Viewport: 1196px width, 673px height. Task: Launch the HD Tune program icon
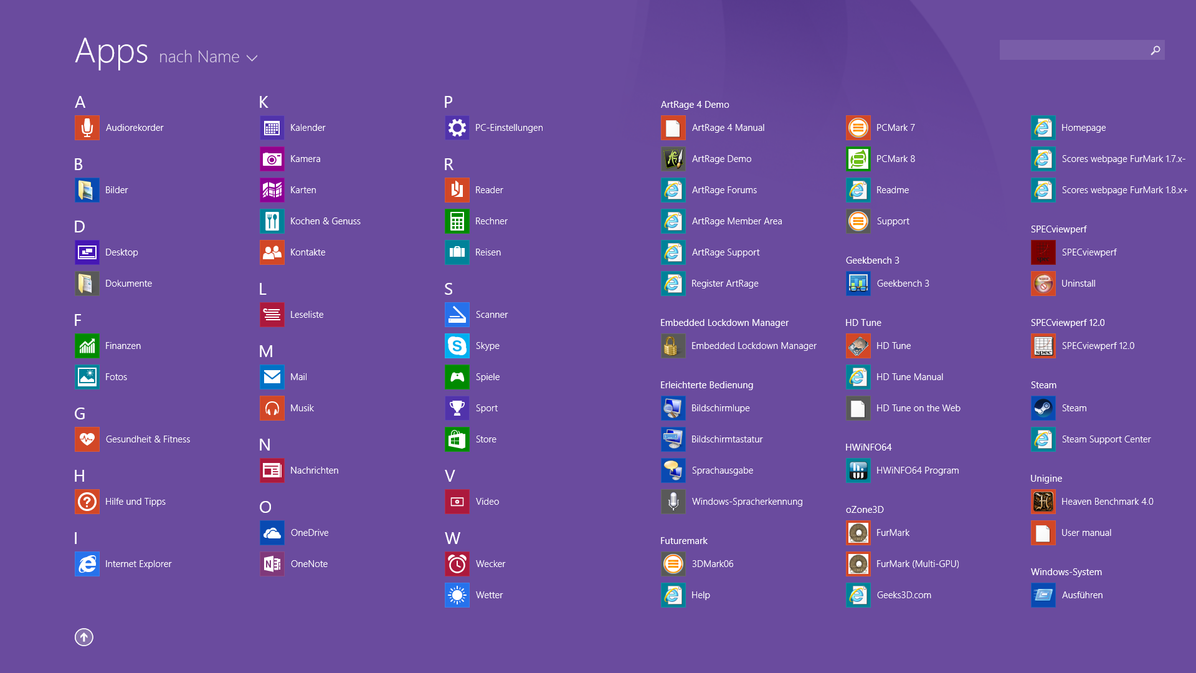[x=858, y=346]
